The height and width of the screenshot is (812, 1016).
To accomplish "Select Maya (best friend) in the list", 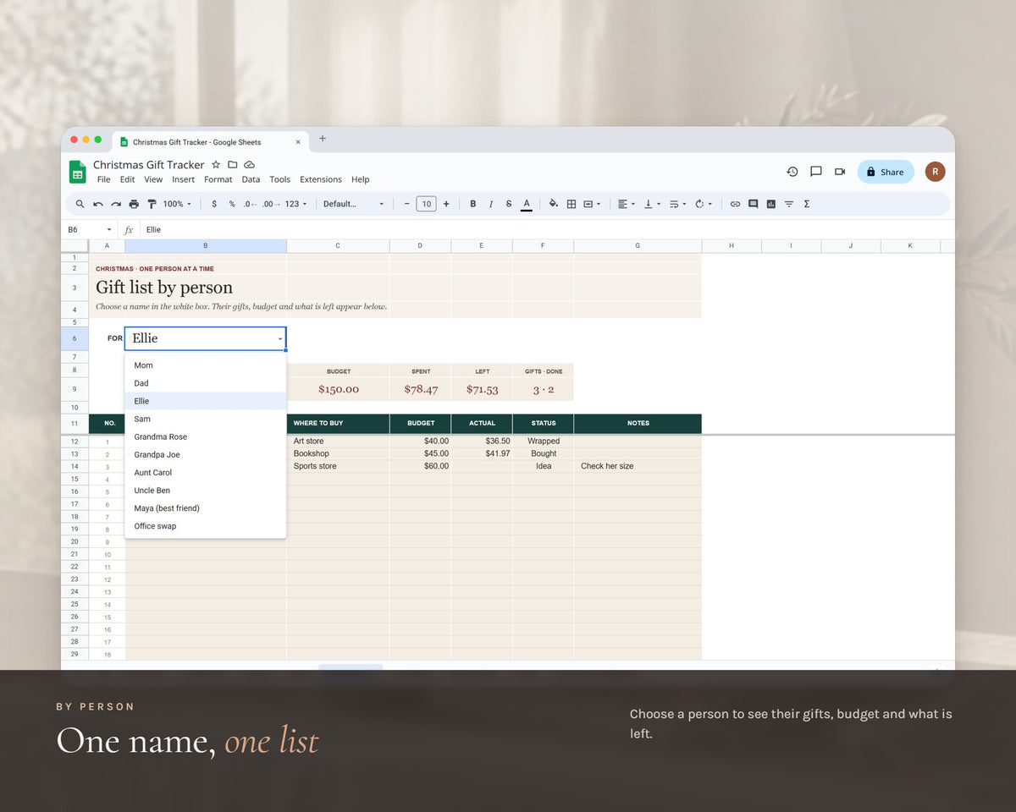I will pyautogui.click(x=206, y=508).
